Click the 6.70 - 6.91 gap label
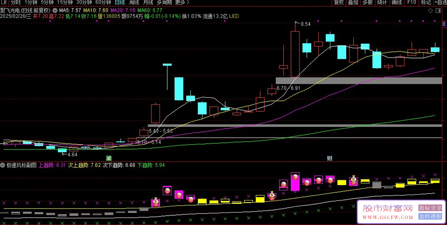 point(288,88)
